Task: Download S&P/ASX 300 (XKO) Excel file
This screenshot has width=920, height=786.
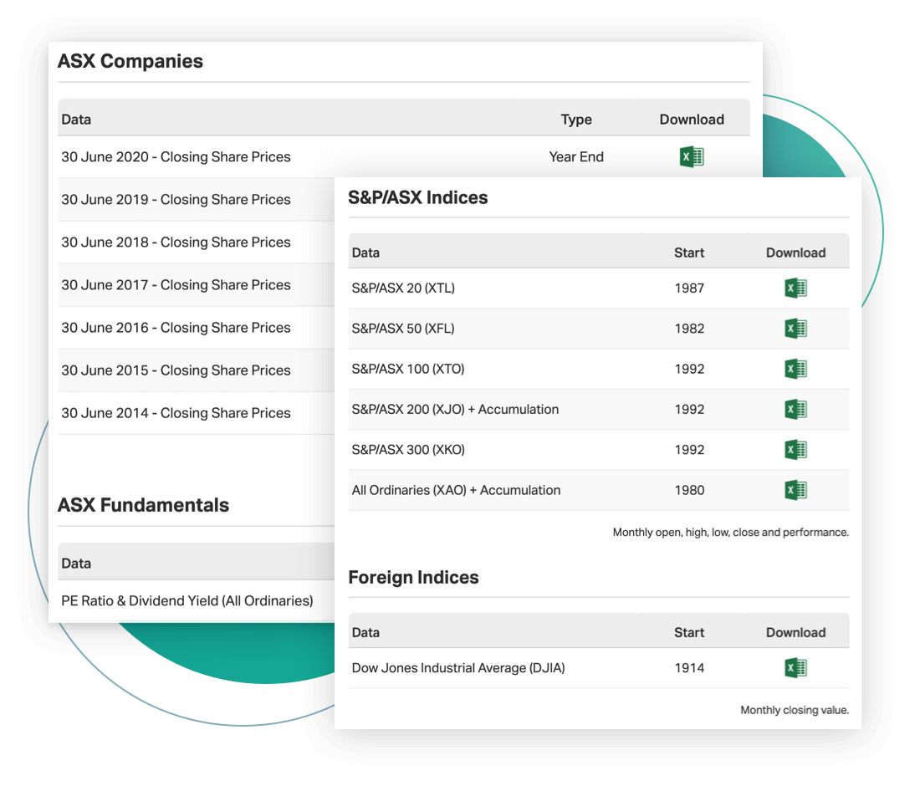Action: pos(795,450)
